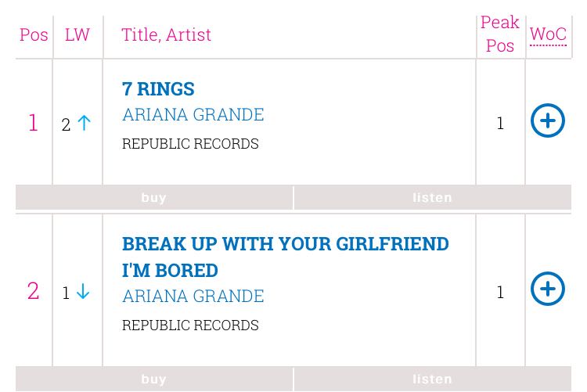Open Ariana Grande artist link under 7 Rings

coord(193,114)
